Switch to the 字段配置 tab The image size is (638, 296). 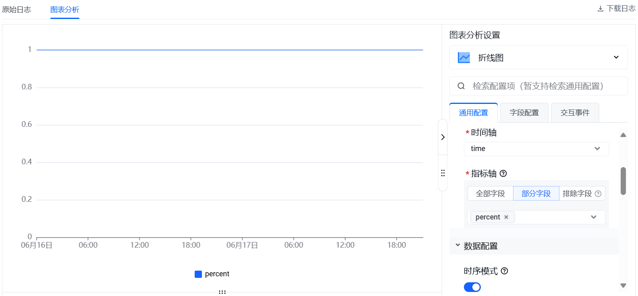tap(524, 113)
